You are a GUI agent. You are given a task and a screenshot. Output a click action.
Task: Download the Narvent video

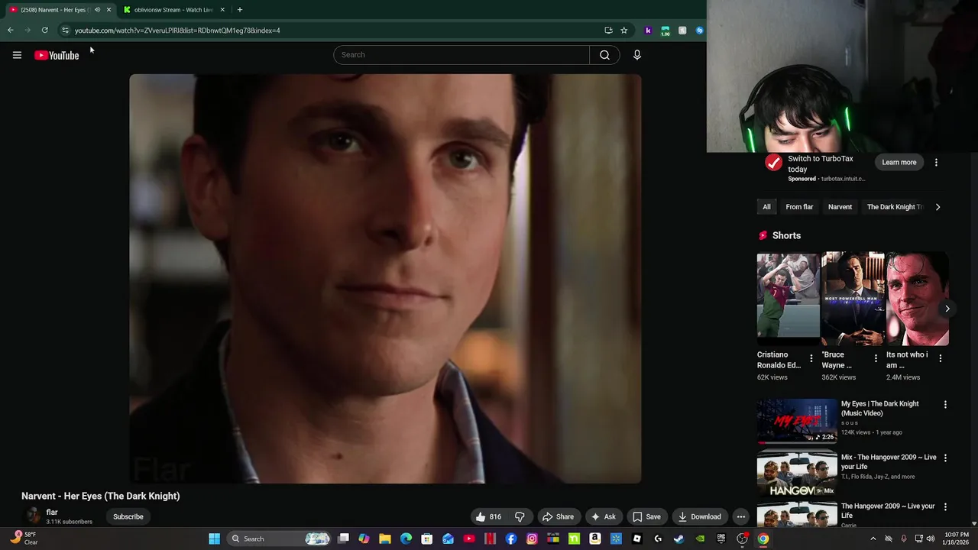(700, 516)
